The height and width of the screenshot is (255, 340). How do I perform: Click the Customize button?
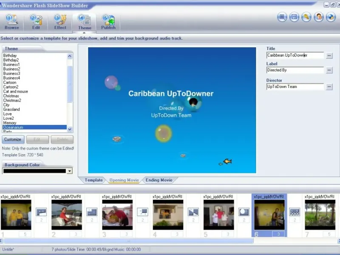13,139
